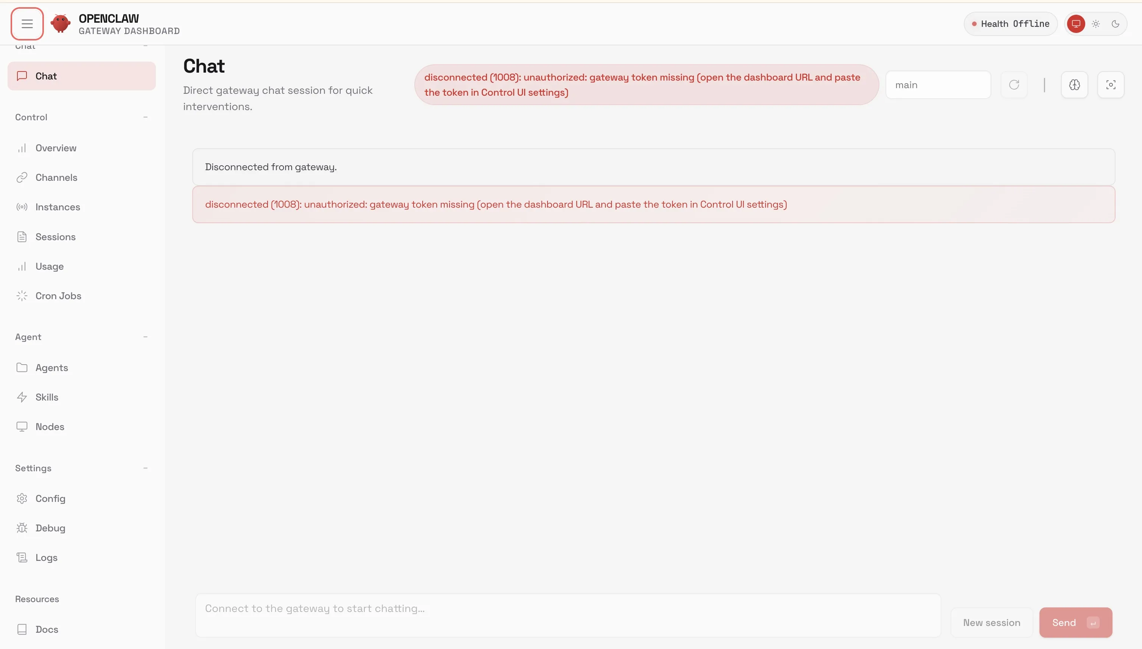Click the focus/scan icon near session controls

[x=1110, y=85]
